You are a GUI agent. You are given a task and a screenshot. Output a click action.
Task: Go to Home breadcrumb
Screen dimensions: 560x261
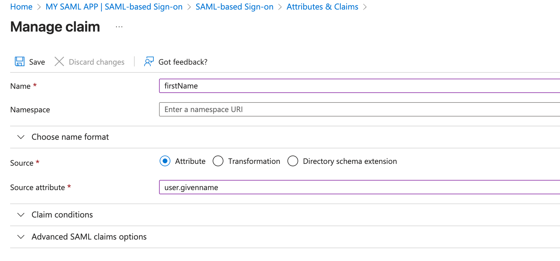(x=21, y=7)
